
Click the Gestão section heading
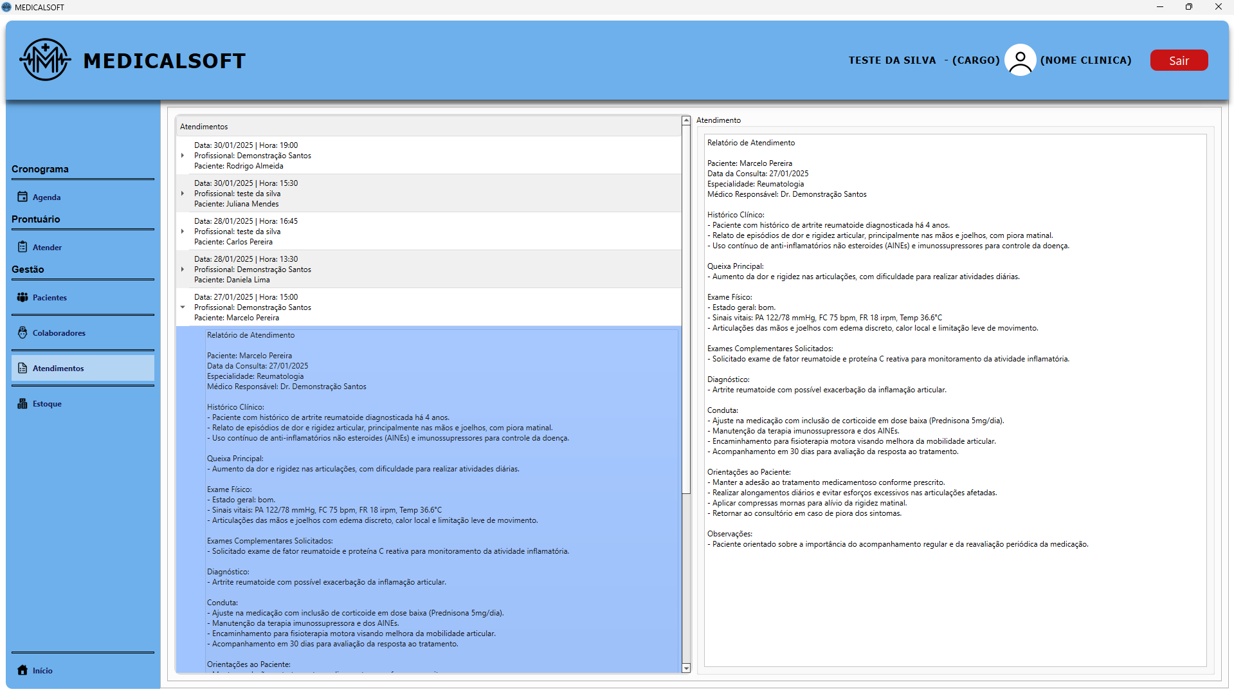[x=28, y=269]
